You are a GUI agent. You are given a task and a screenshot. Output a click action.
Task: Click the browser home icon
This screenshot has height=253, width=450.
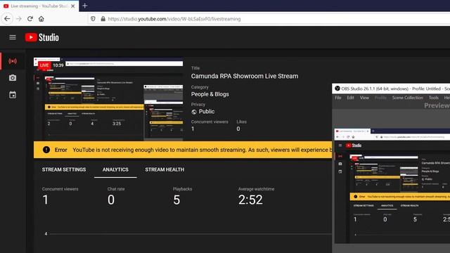click(41, 19)
